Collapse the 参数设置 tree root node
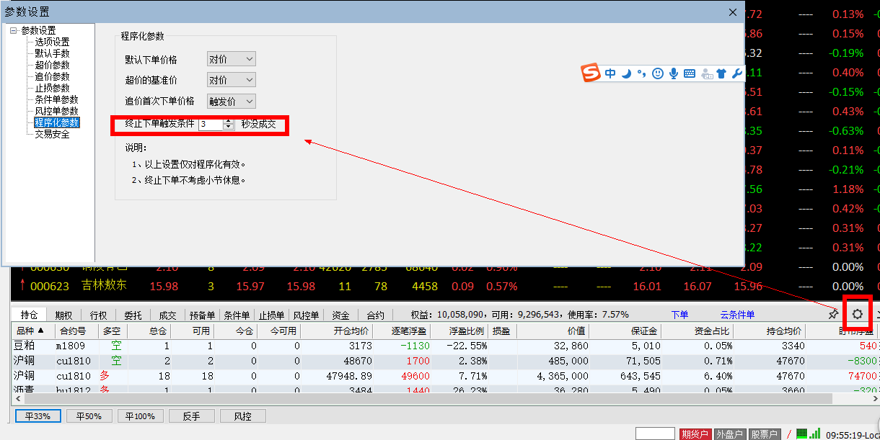 coord(13,30)
